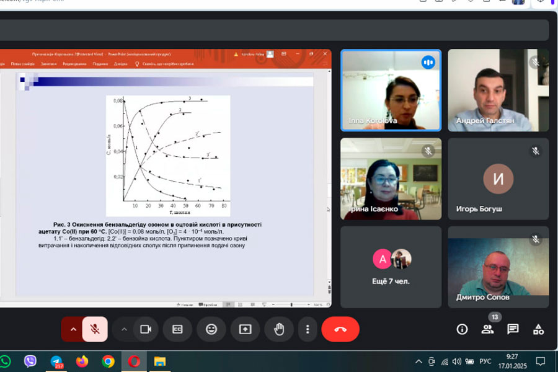This screenshot has height=372, width=558.
Task: Open the Windows notification center
Action: [540, 361]
